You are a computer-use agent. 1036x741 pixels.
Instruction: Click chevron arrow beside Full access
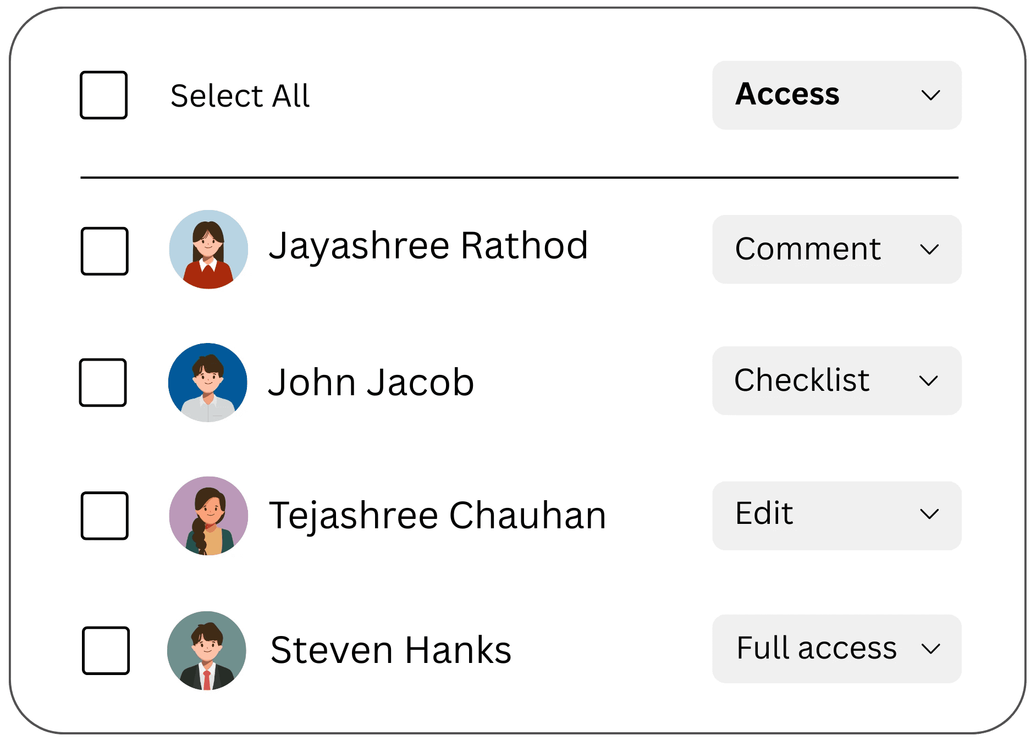(930, 649)
